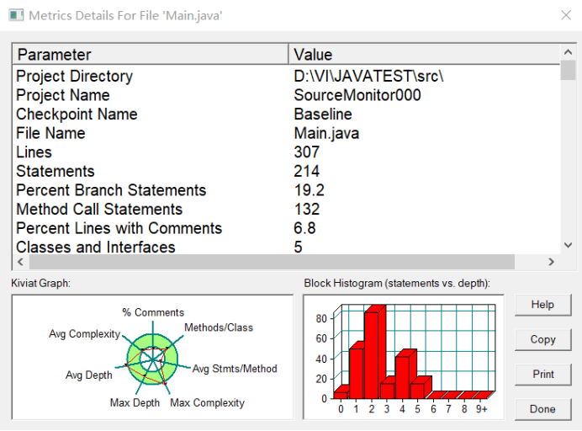
Task: Click the % Comments axis label
Action: (x=153, y=312)
